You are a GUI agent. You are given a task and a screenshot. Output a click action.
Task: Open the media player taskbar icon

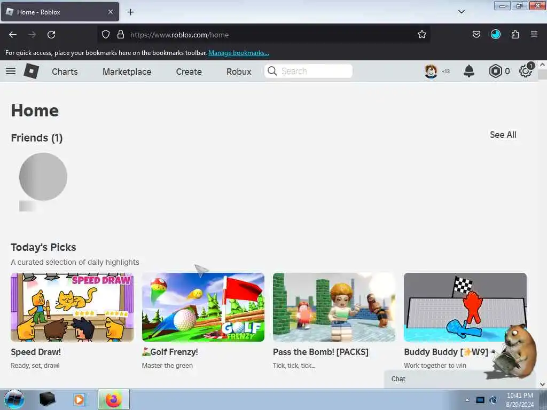pyautogui.click(x=79, y=399)
